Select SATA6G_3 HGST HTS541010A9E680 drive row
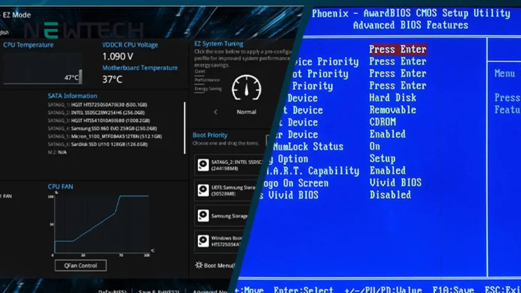The image size is (521, 293). pos(99,120)
